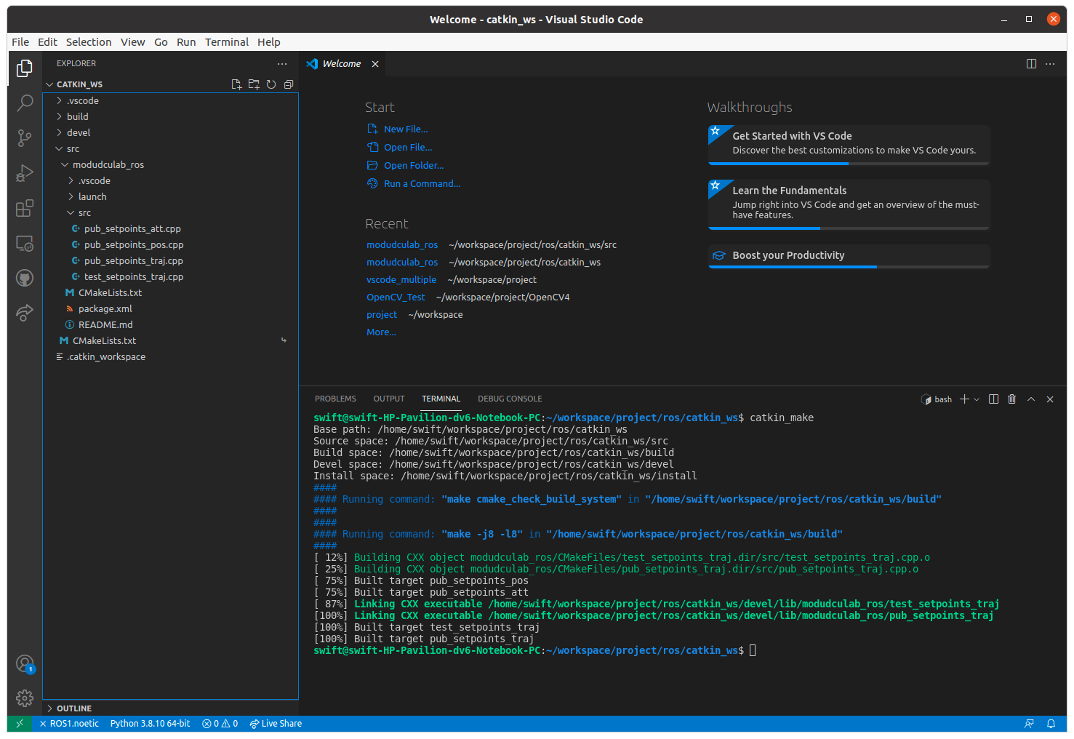Open package.xml file
The height and width of the screenshot is (739, 1074).
point(170,308)
